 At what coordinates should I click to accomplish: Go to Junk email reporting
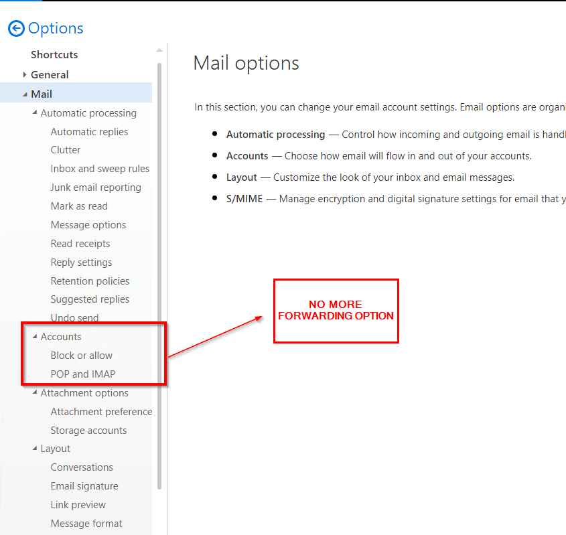tap(96, 187)
